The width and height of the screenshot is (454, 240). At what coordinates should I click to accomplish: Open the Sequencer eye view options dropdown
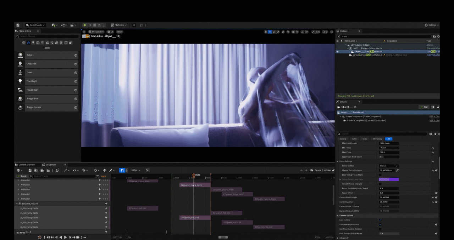pos(76,170)
